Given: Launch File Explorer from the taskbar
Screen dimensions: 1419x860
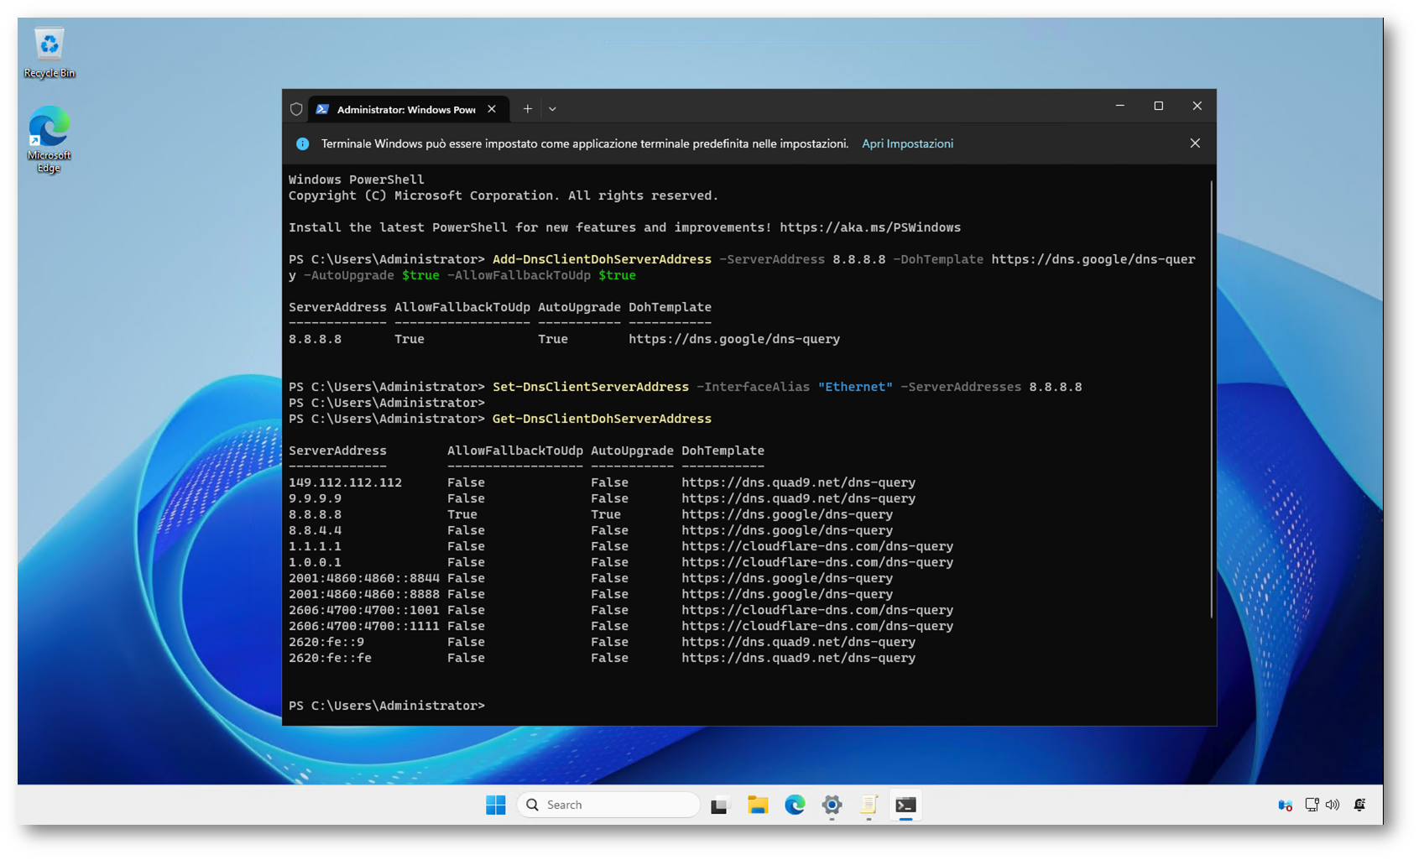Looking at the screenshot, I should 758,805.
